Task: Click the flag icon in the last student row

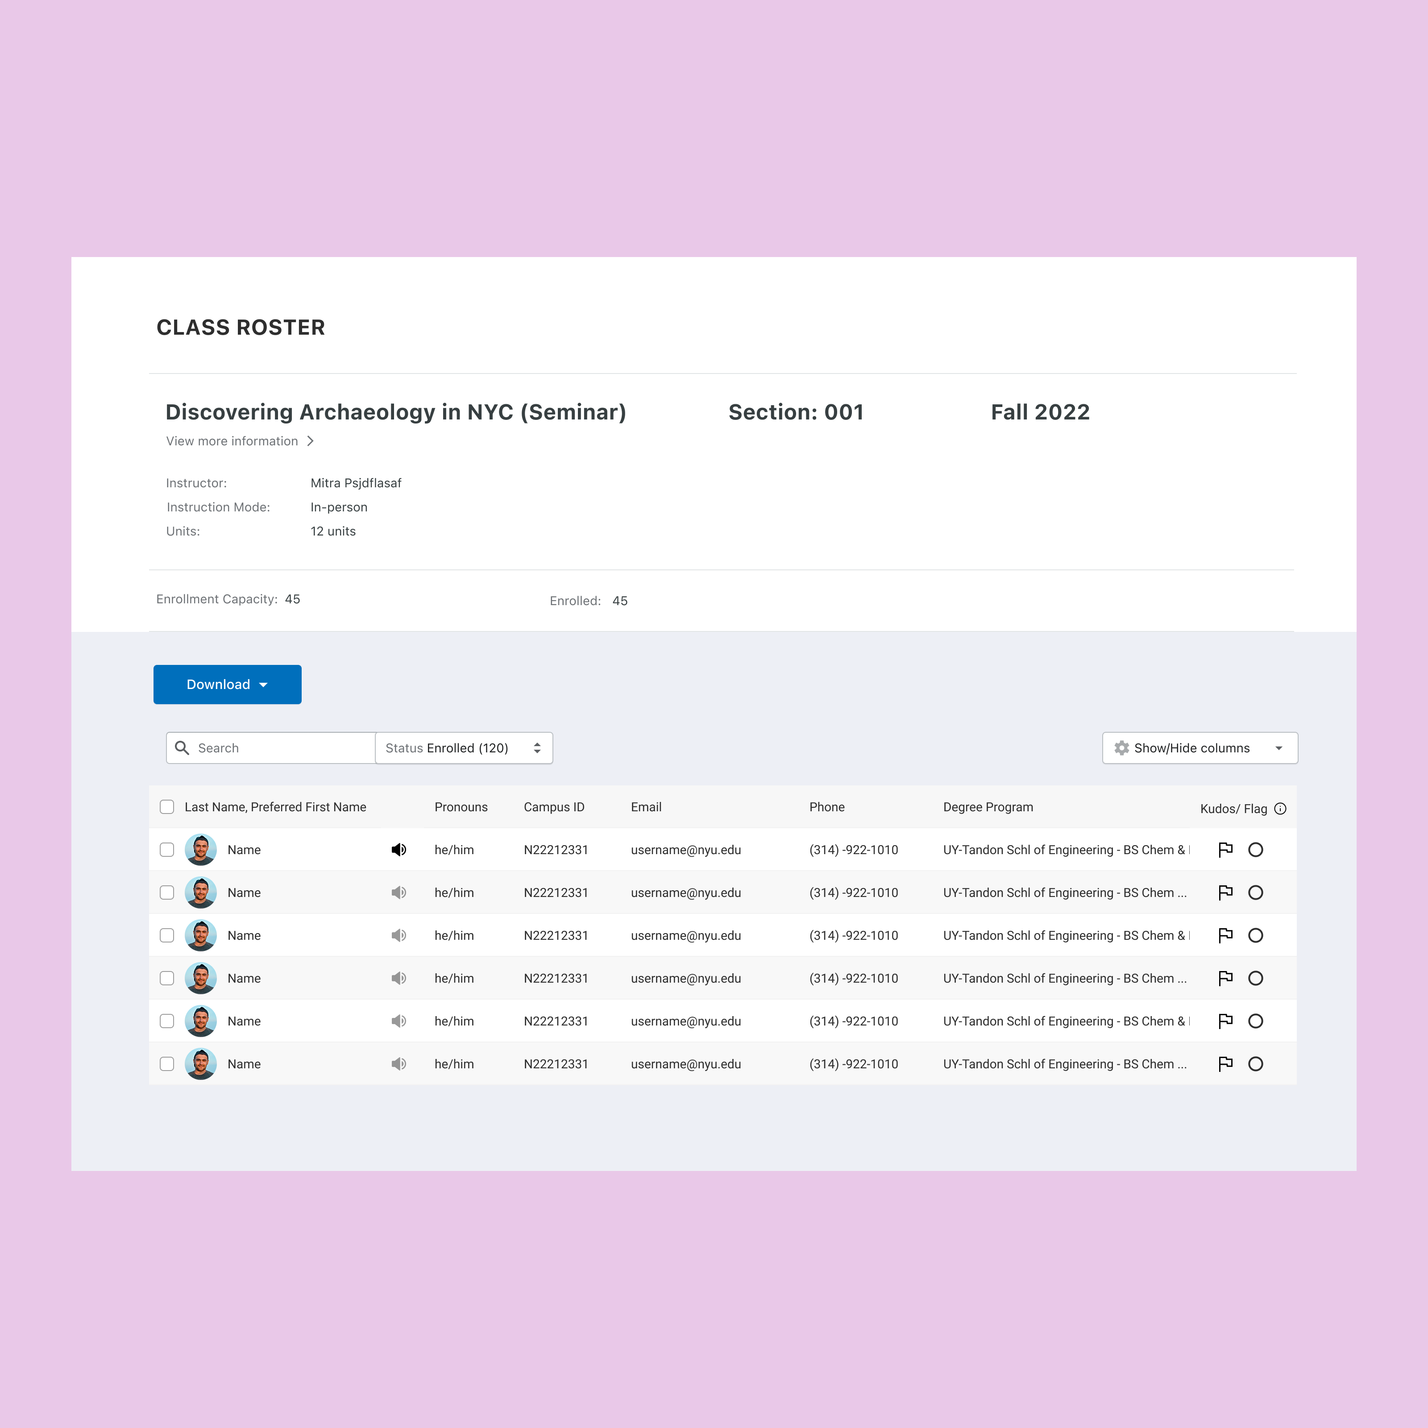Action: [1225, 1063]
